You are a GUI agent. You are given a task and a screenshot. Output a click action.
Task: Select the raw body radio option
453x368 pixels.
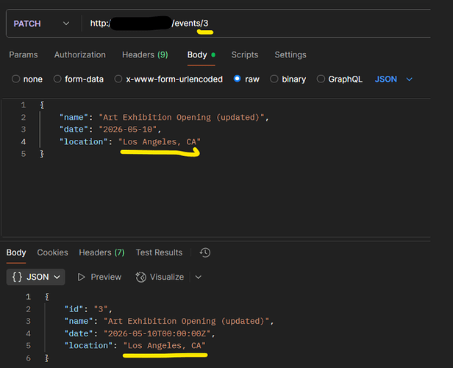[x=238, y=79]
